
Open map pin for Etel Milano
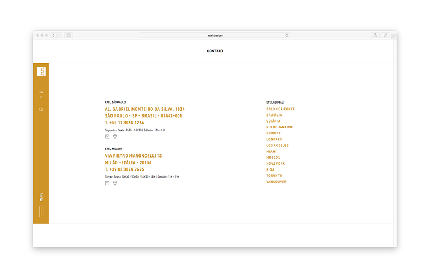pos(115,183)
